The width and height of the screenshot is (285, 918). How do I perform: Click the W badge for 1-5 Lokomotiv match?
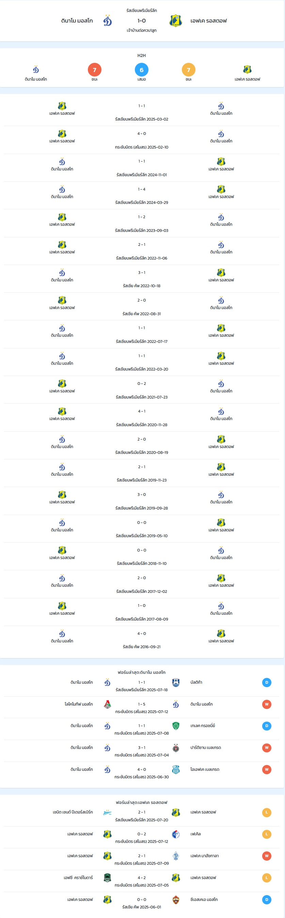pos(267,704)
